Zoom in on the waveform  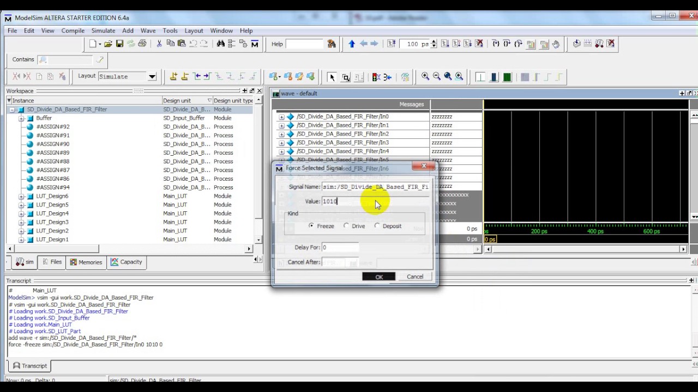tap(425, 77)
